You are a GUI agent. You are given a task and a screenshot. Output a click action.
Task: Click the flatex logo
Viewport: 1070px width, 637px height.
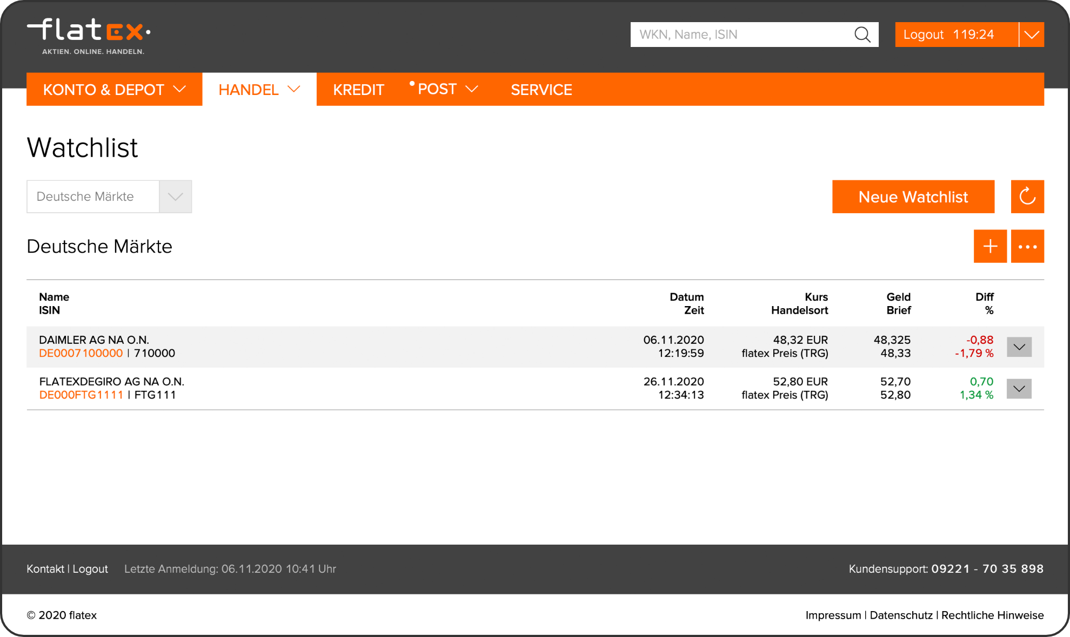point(89,36)
